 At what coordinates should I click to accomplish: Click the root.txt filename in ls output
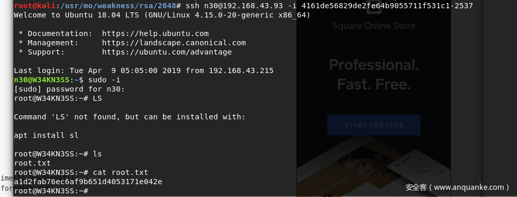tap(32, 163)
